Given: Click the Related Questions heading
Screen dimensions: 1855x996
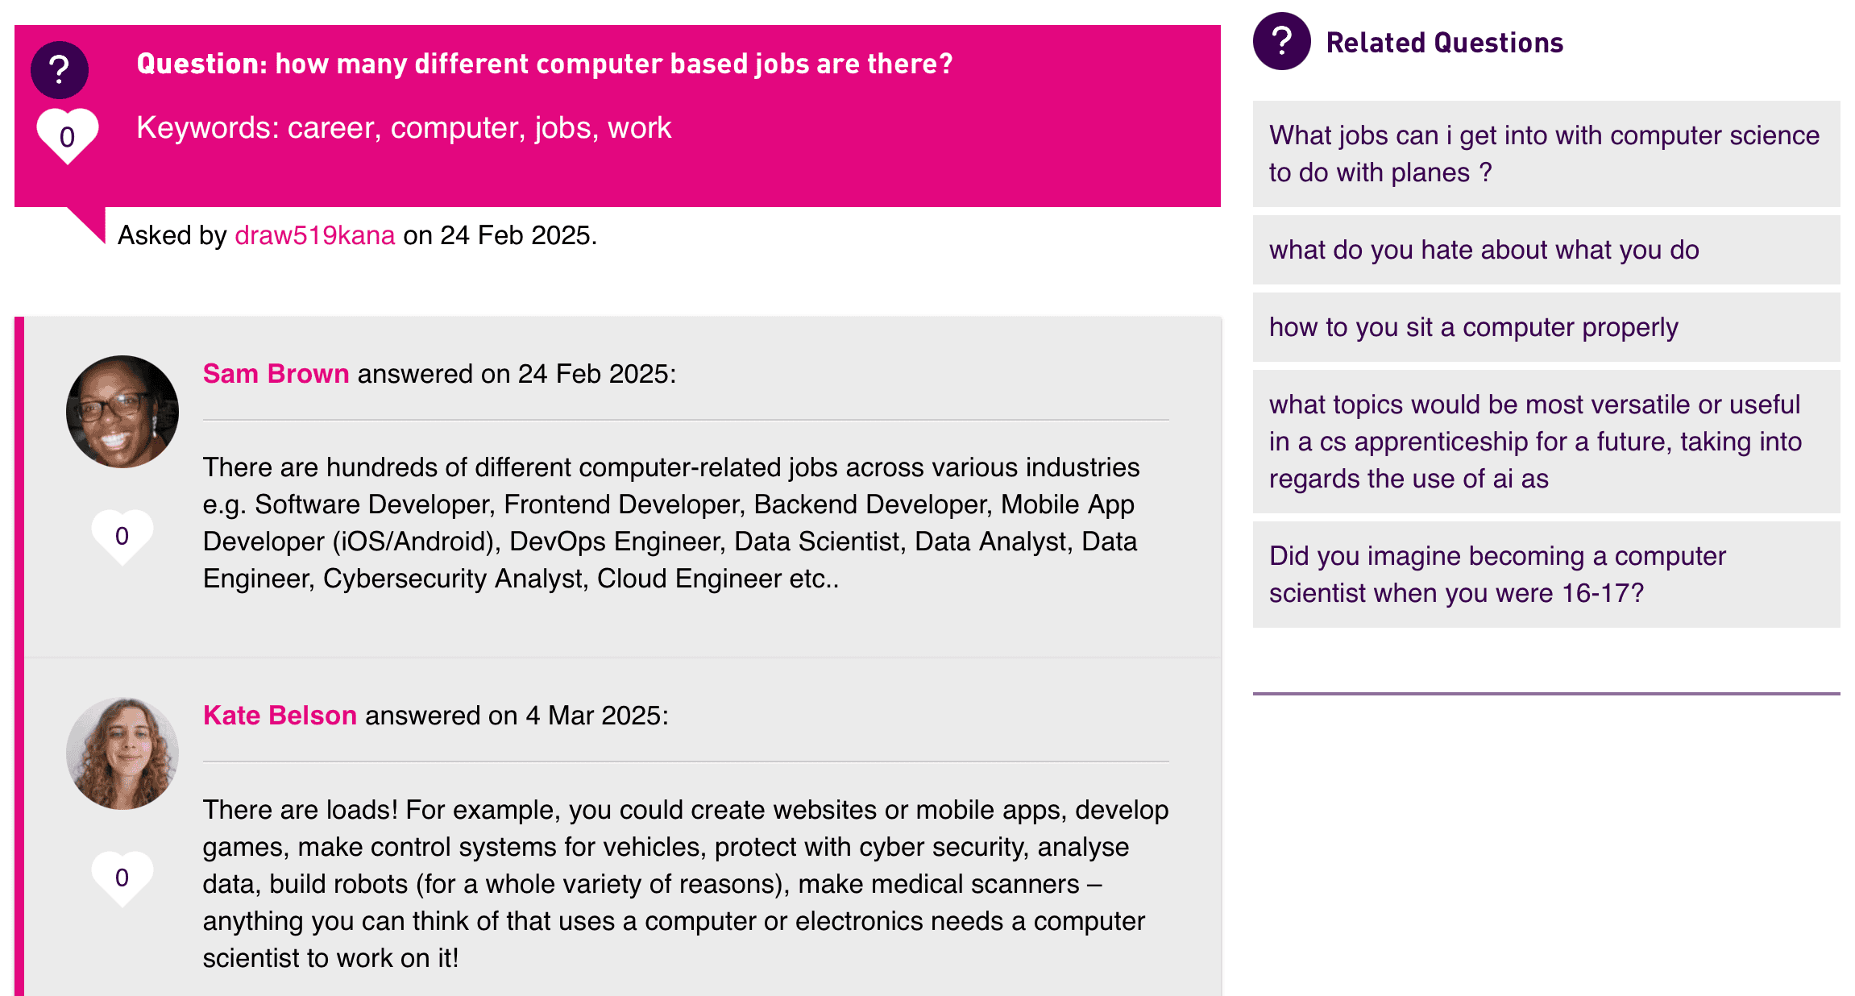Looking at the screenshot, I should (x=1444, y=43).
